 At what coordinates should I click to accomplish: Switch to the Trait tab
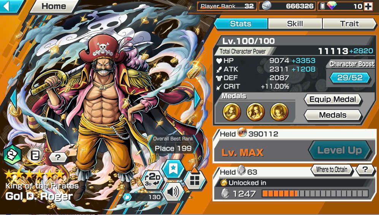pos(349,24)
